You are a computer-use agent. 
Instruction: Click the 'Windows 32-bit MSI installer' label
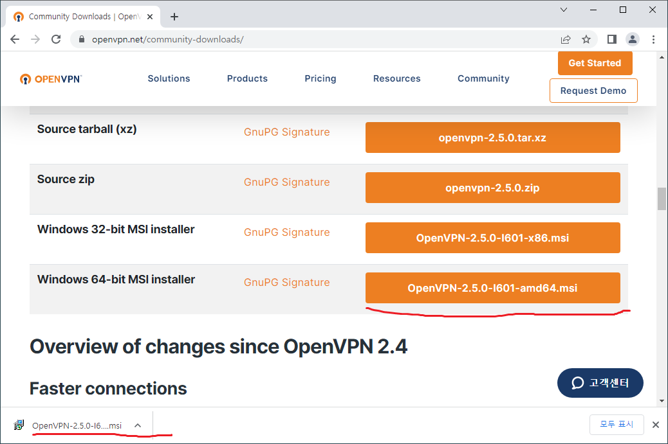pyautogui.click(x=116, y=229)
